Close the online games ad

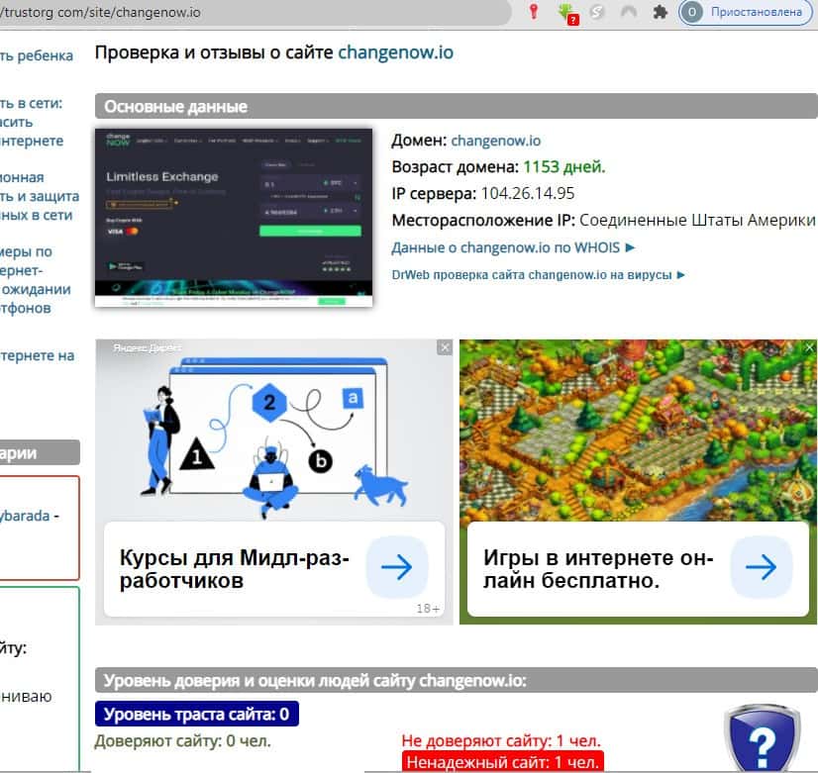tap(809, 347)
